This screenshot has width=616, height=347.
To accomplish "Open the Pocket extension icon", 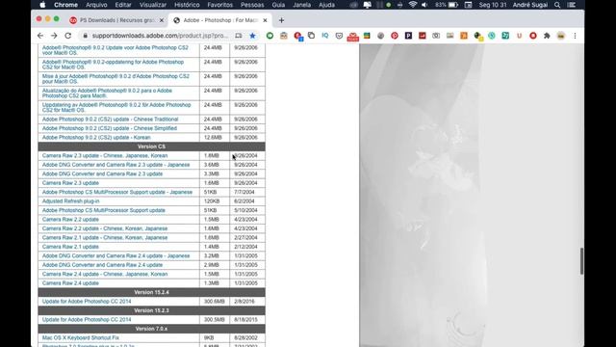I will [x=339, y=36].
